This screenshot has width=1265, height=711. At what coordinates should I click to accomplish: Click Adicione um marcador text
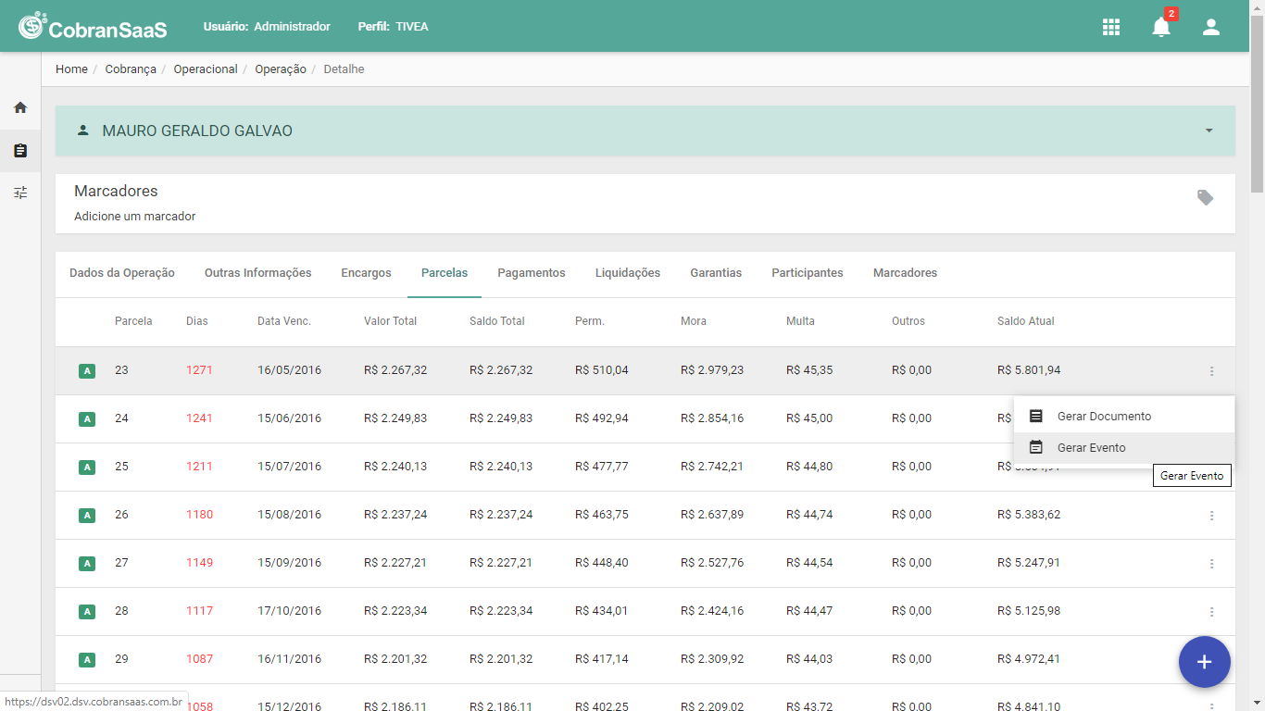[x=135, y=217]
